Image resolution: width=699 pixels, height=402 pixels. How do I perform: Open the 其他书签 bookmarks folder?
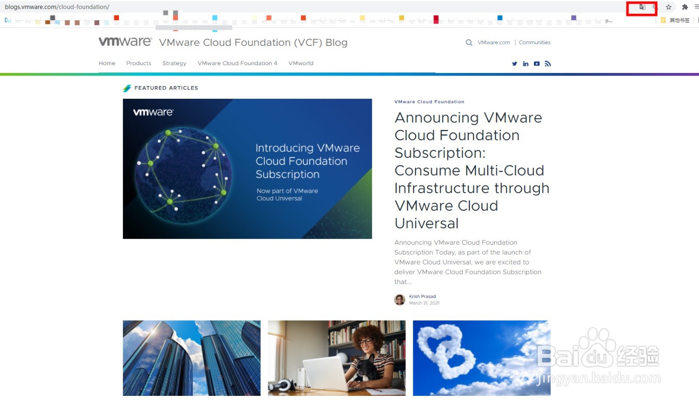tap(675, 20)
